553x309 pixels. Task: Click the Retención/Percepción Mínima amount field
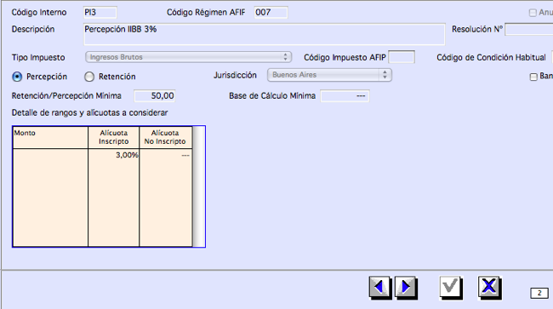click(155, 96)
